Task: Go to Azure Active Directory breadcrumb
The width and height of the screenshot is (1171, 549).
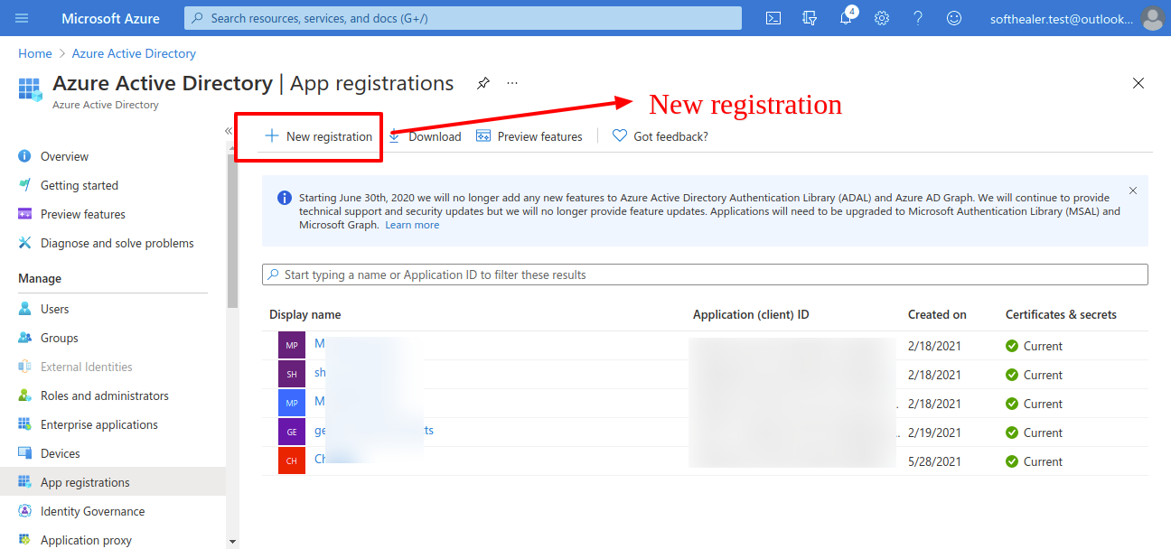Action: pos(134,53)
